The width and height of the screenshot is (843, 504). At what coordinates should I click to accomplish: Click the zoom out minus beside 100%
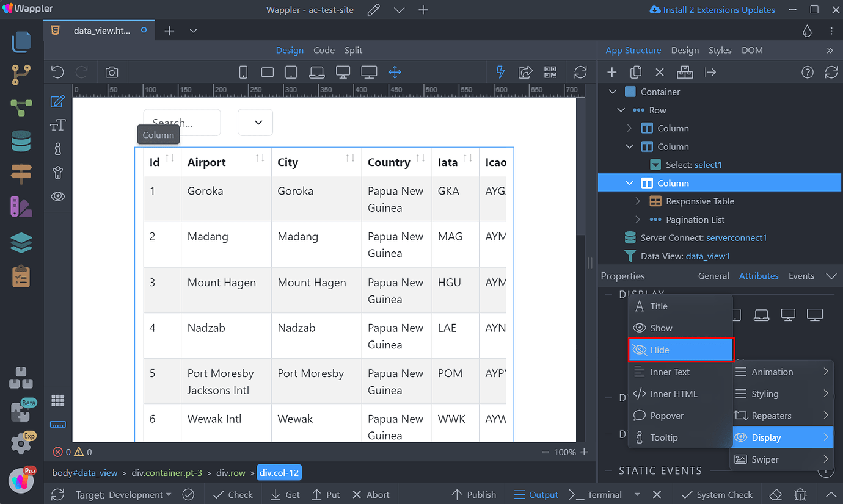[x=546, y=452]
